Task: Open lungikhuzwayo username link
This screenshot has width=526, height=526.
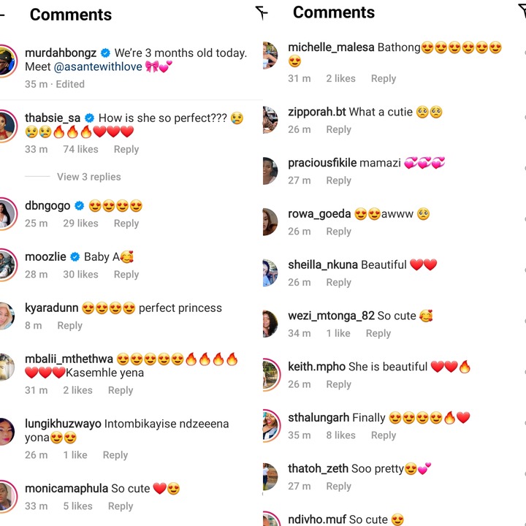Action: (63, 423)
